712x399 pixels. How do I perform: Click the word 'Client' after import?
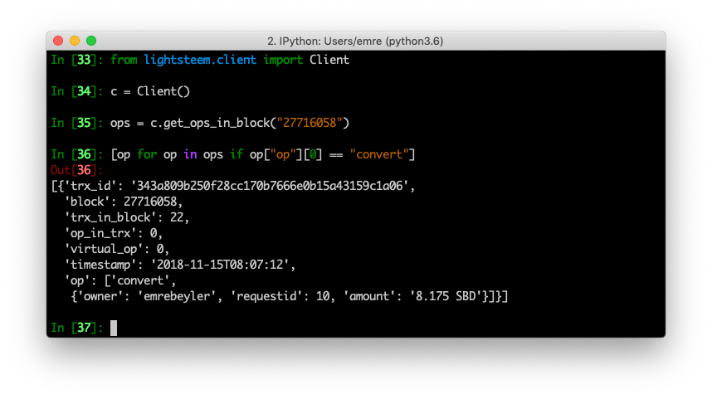(x=329, y=60)
